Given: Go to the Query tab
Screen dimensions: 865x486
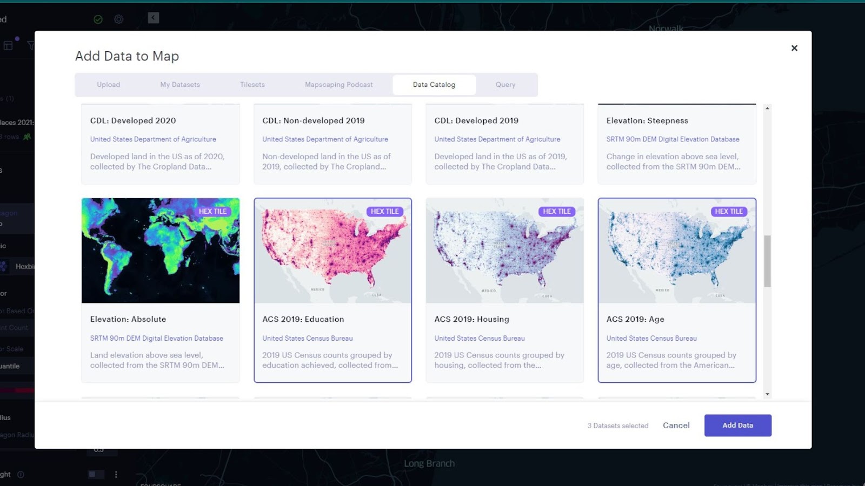Looking at the screenshot, I should click(505, 85).
